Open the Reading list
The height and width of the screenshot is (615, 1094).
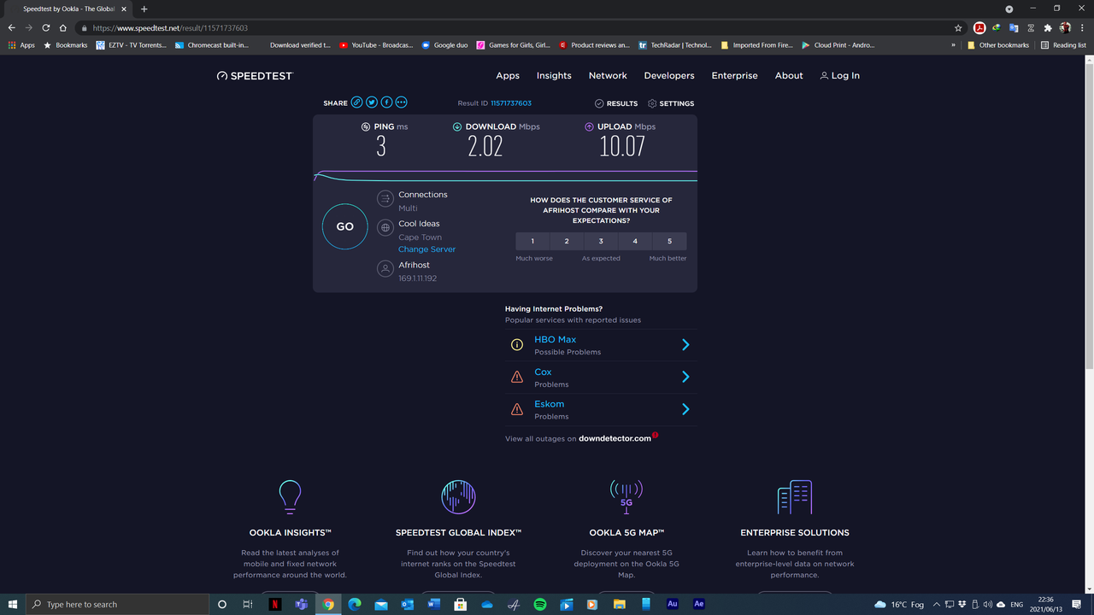[x=1063, y=45]
